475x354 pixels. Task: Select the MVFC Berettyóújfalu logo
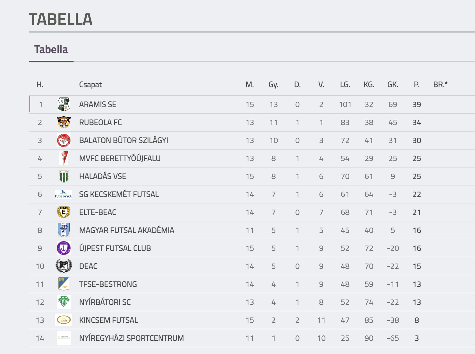(x=64, y=158)
